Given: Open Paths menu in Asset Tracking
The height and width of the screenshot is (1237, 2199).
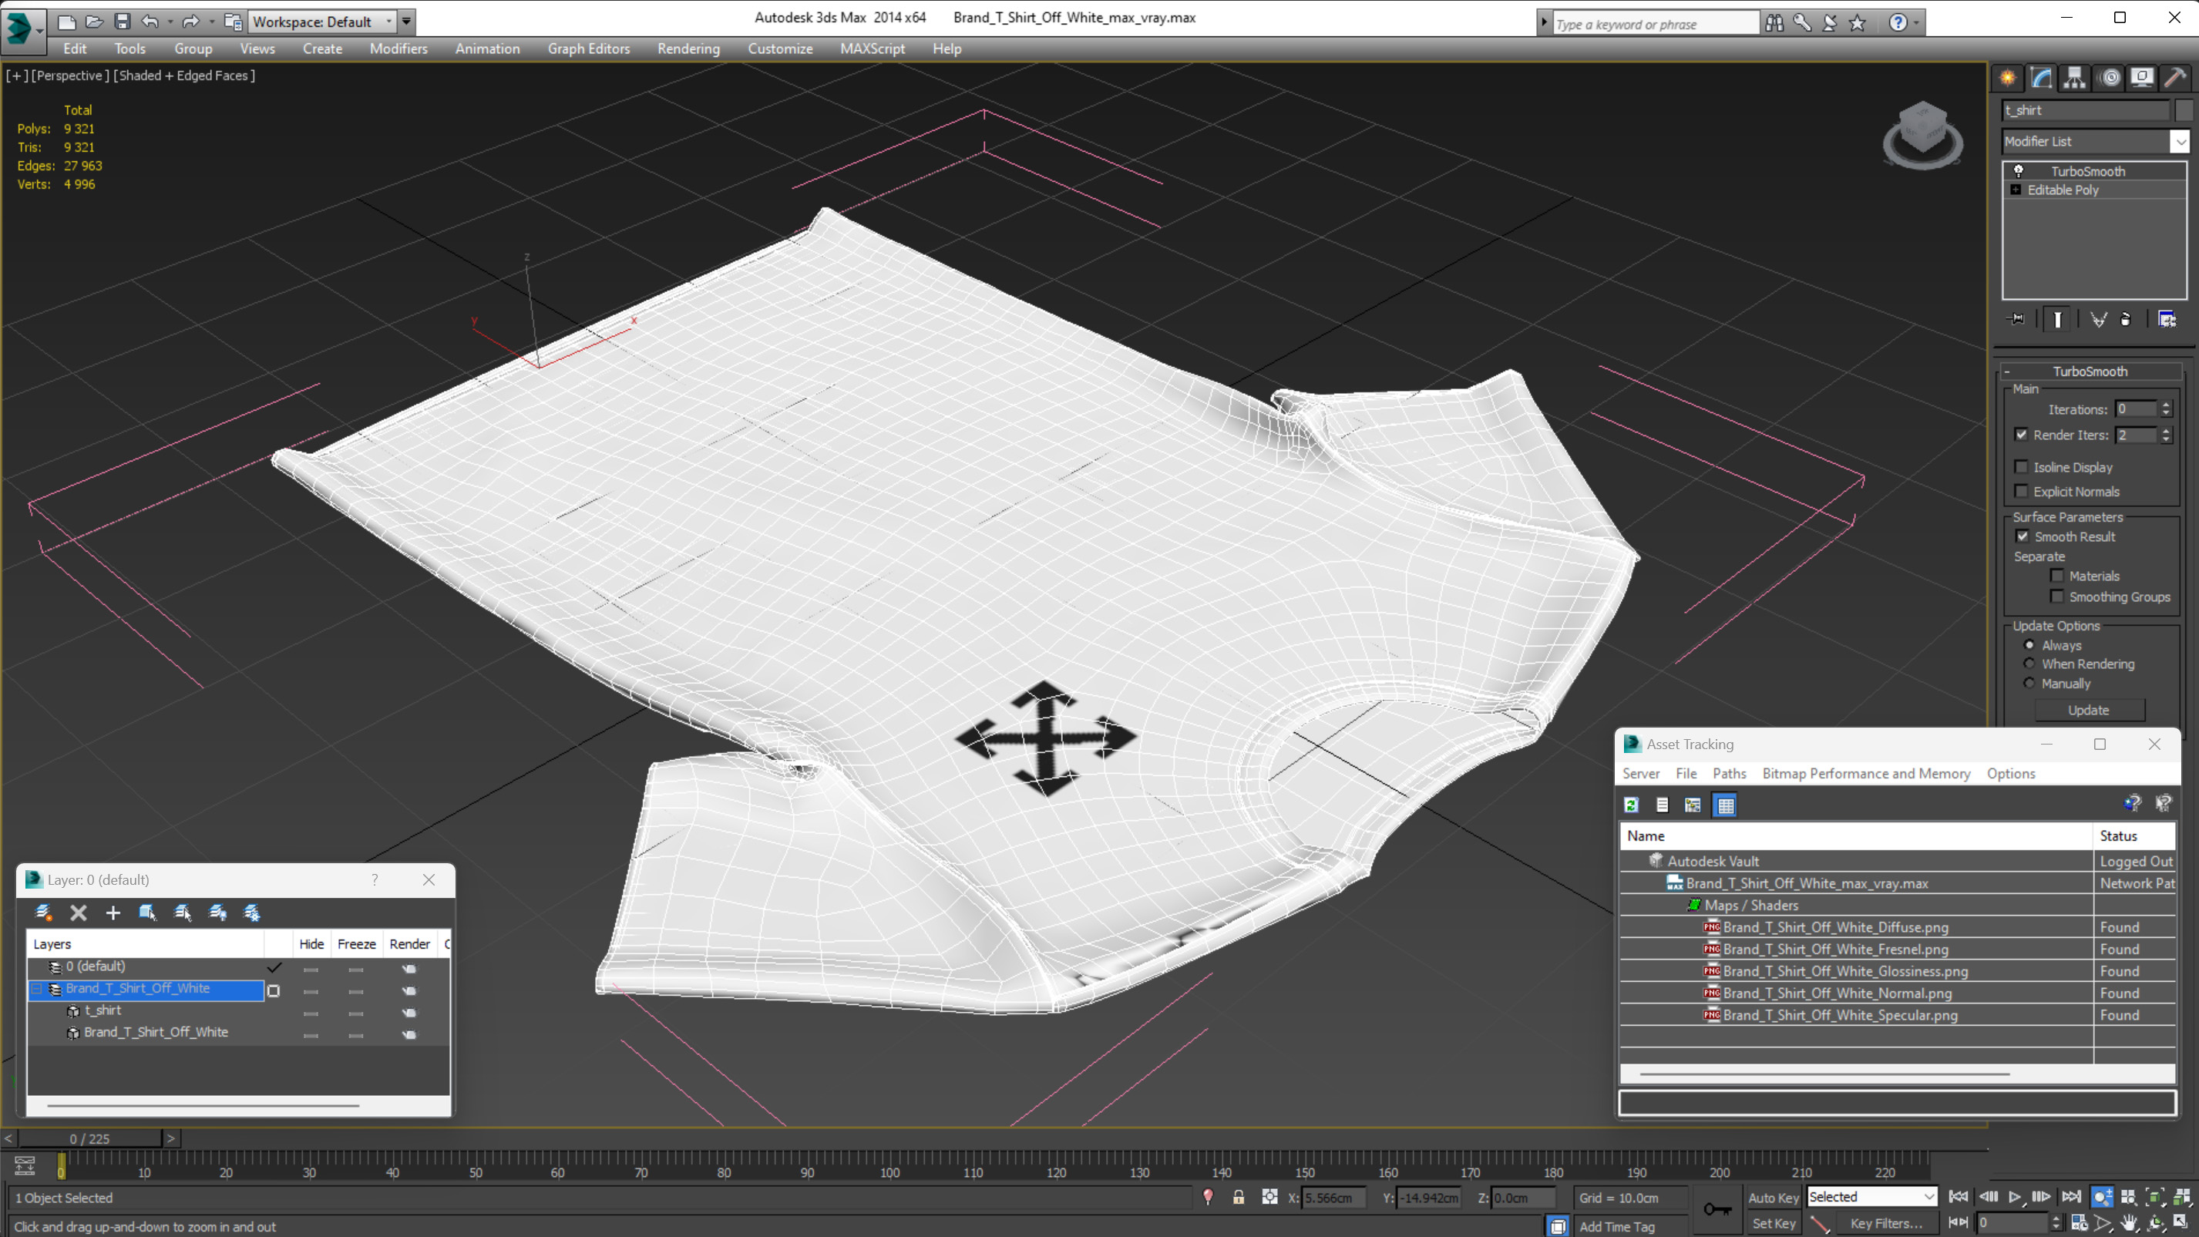Looking at the screenshot, I should tap(1729, 774).
